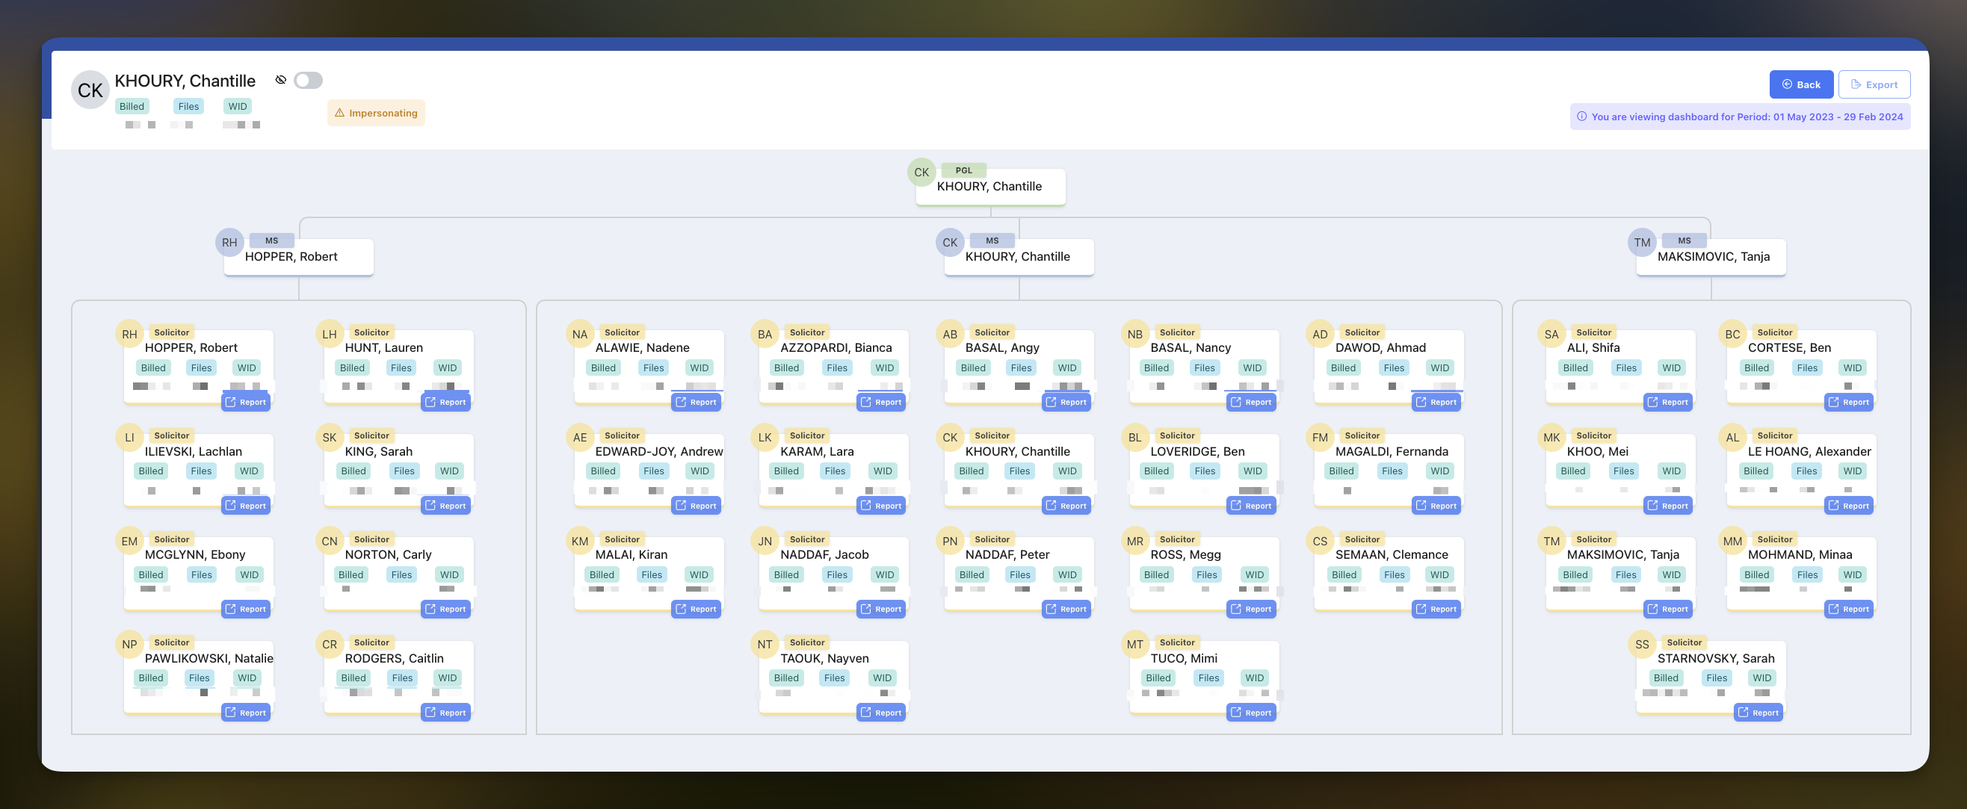Open Report for Solicitor HOPPER, Robert
Image resolution: width=1967 pixels, height=809 pixels.
coord(246,402)
